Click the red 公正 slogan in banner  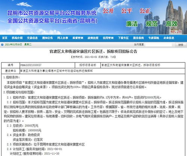tap(145, 11)
